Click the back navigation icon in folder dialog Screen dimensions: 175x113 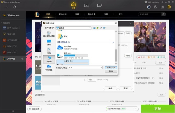(94, 28)
